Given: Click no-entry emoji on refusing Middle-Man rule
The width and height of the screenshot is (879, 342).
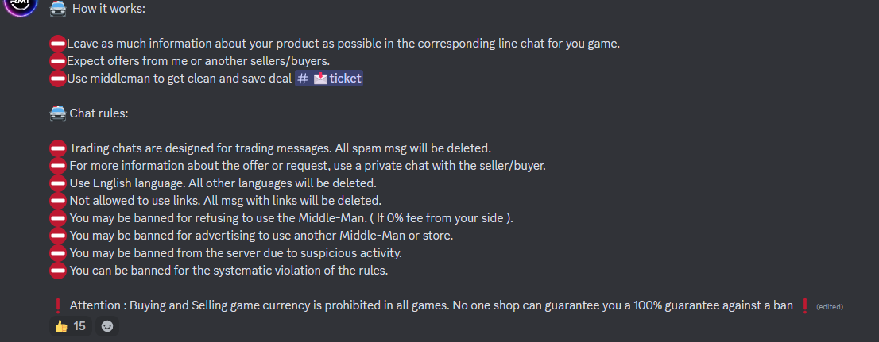Looking at the screenshot, I should click(58, 218).
